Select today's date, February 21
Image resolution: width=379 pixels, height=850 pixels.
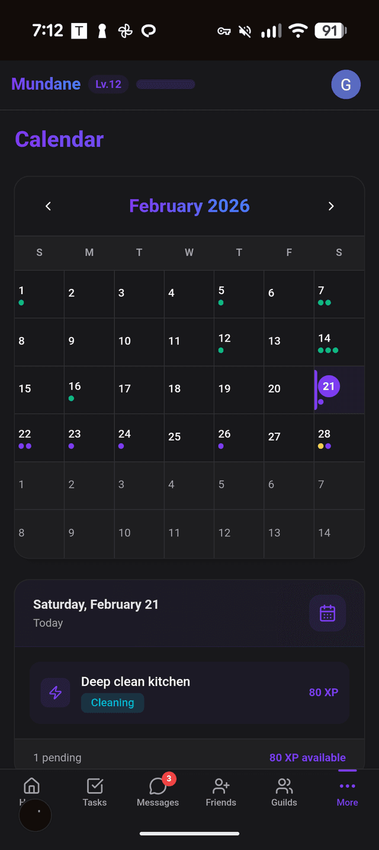pyautogui.click(x=329, y=386)
